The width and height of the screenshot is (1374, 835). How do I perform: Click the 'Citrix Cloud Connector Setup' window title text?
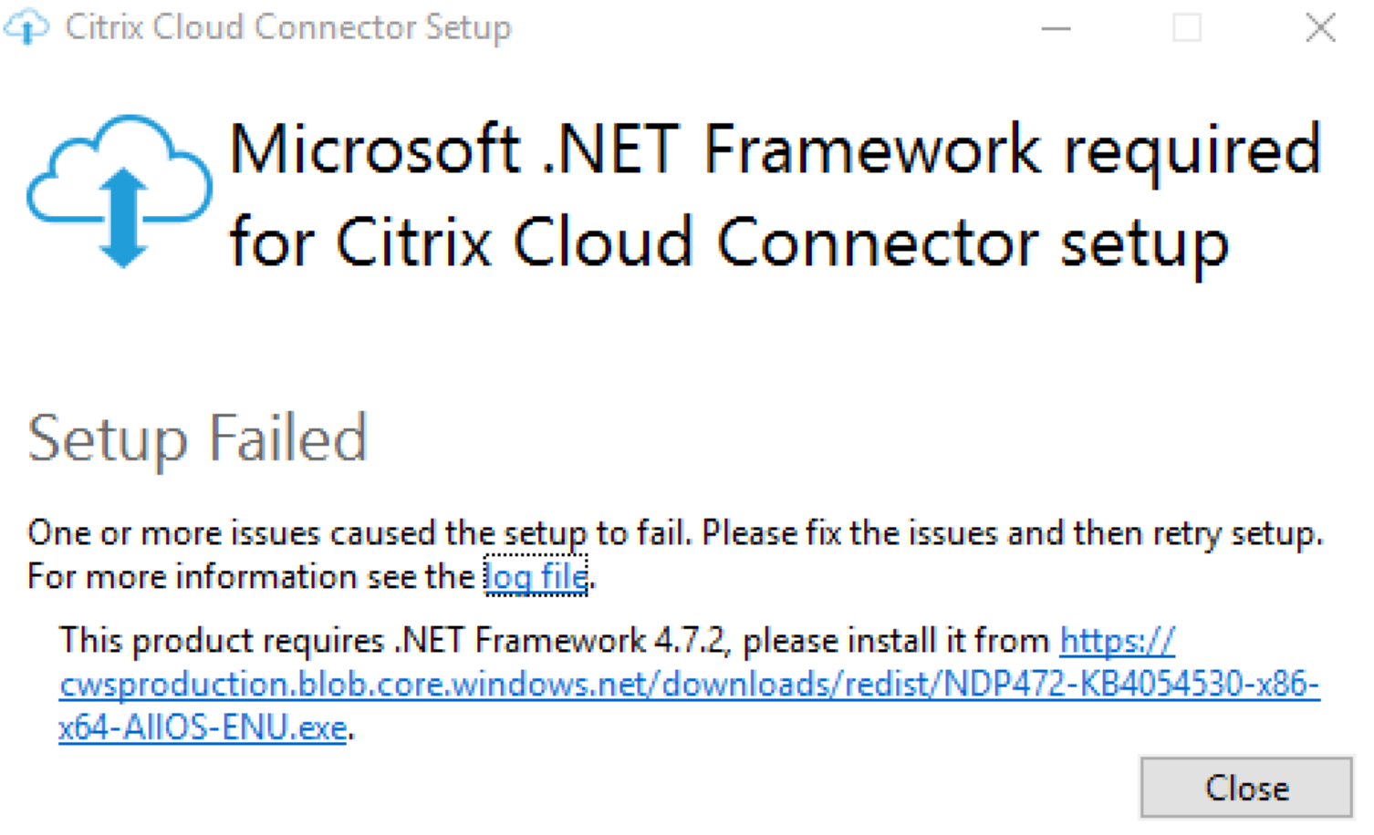[288, 27]
